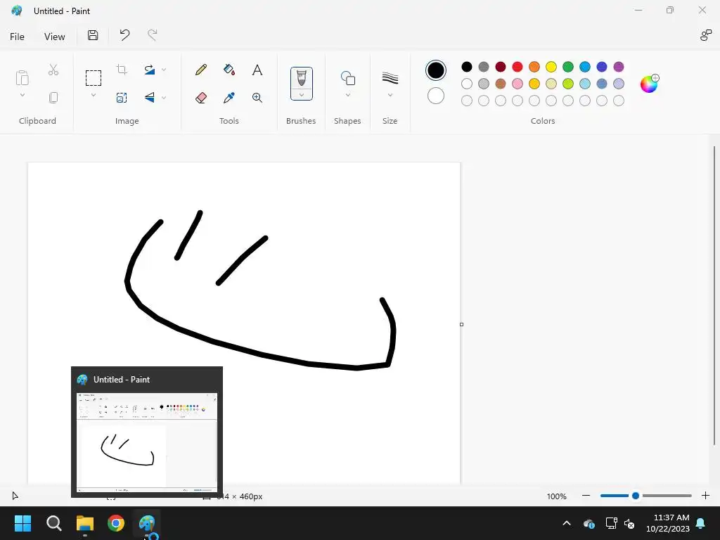The height and width of the screenshot is (540, 720).
Task: Click the Resize and skew icon
Action: point(122,97)
